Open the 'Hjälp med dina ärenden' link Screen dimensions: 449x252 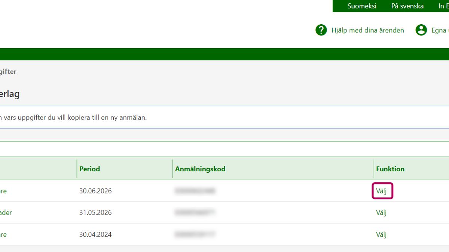coord(367,30)
